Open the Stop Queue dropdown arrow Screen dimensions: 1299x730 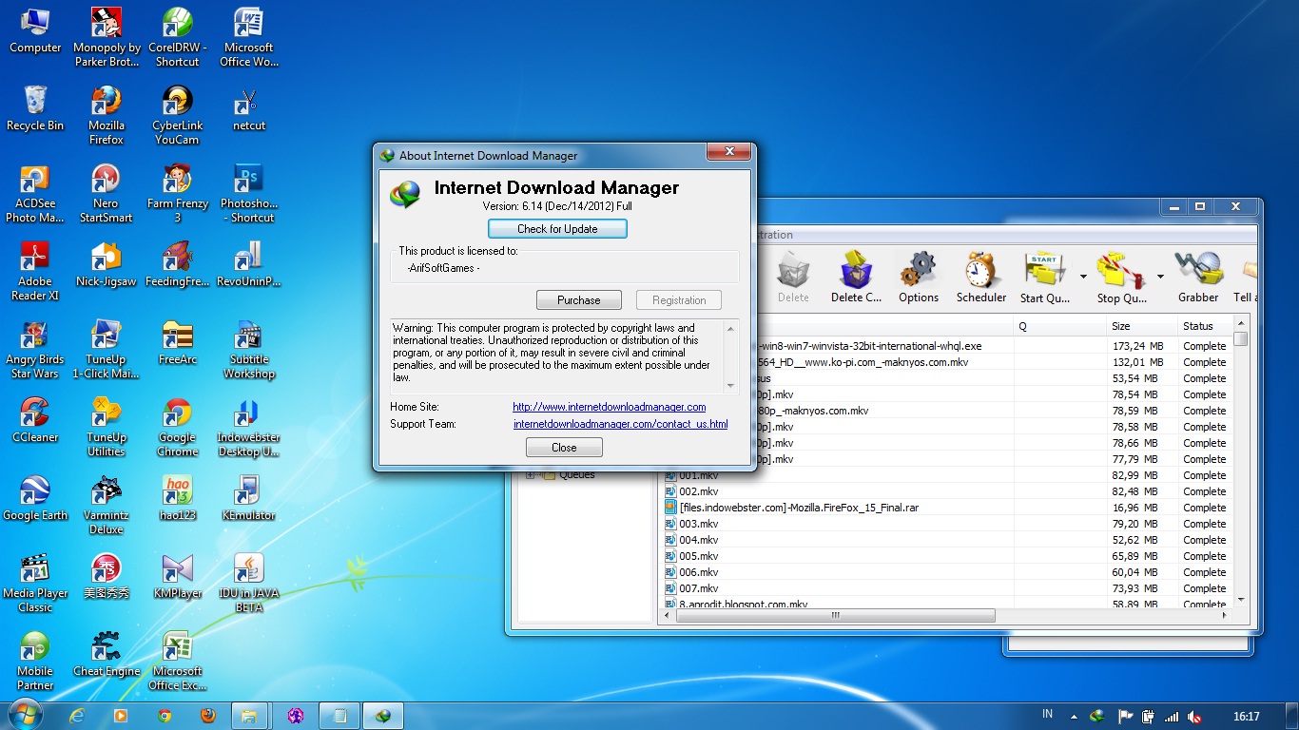click(1160, 277)
